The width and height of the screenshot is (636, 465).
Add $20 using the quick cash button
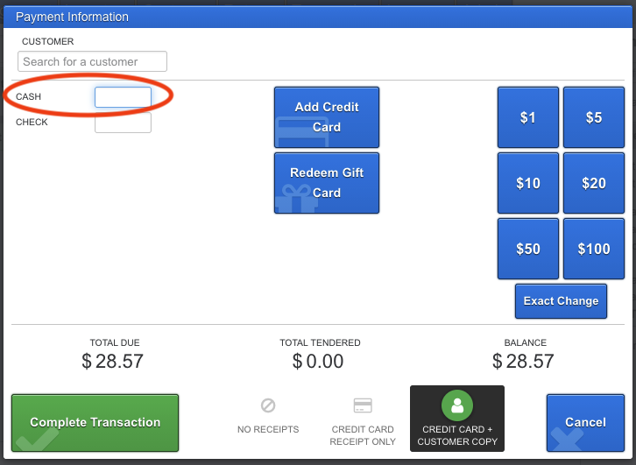tap(593, 183)
